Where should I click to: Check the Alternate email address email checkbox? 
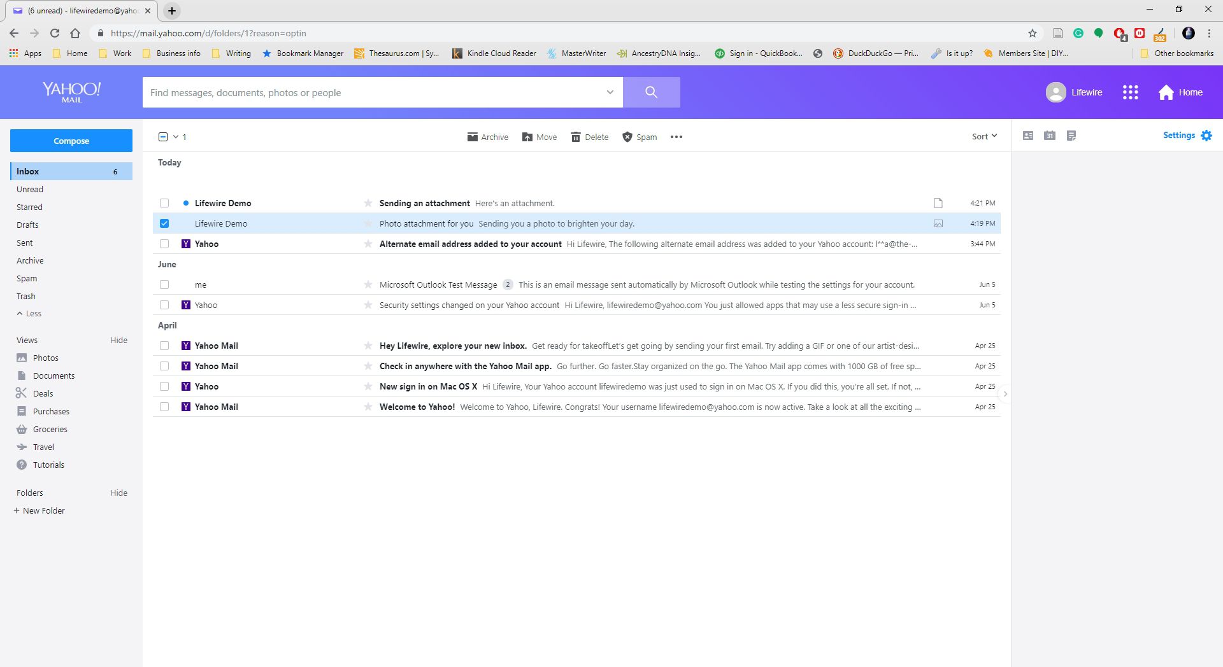164,244
